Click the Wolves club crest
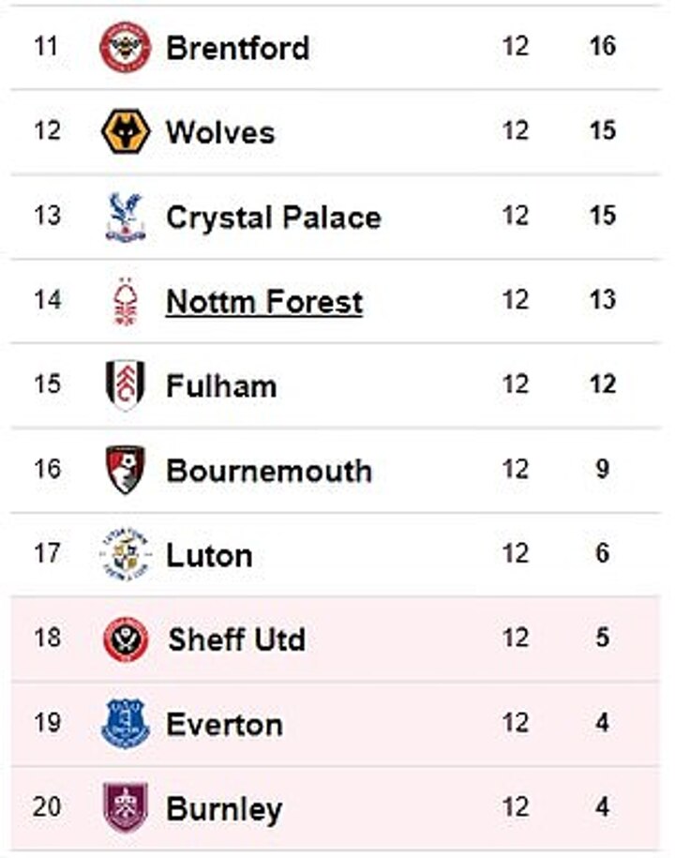Image resolution: width=675 pixels, height=858 pixels. (126, 131)
